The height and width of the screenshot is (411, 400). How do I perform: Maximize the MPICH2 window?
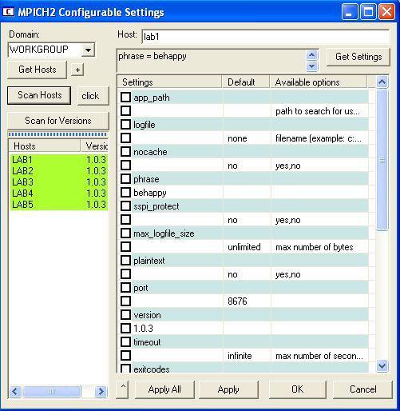point(368,12)
